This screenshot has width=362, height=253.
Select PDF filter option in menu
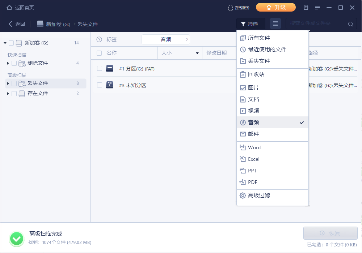252,182
